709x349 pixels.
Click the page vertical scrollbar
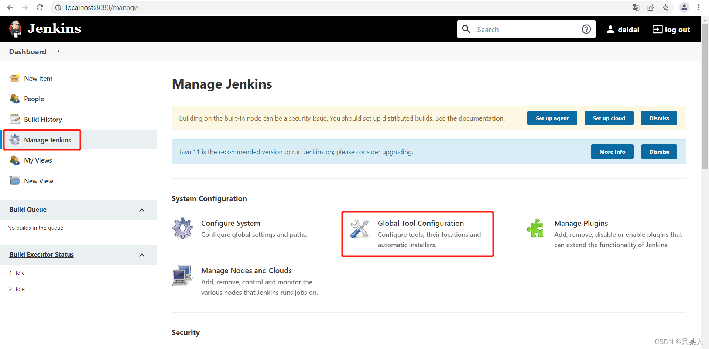click(x=705, y=96)
